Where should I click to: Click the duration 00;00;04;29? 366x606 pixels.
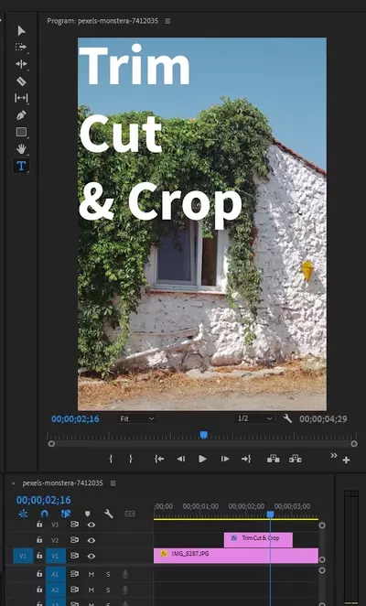tap(323, 419)
